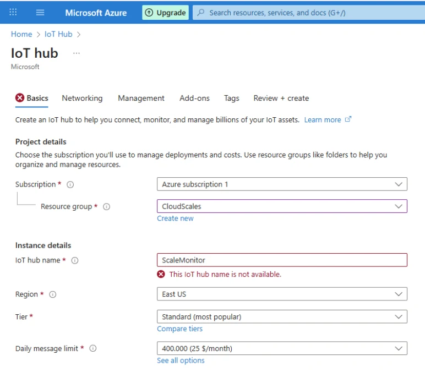Show Subscription info tooltip icon
The height and width of the screenshot is (372, 425).
pos(70,184)
